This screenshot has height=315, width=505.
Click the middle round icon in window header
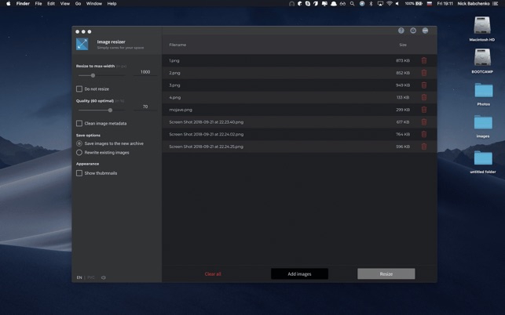413,31
